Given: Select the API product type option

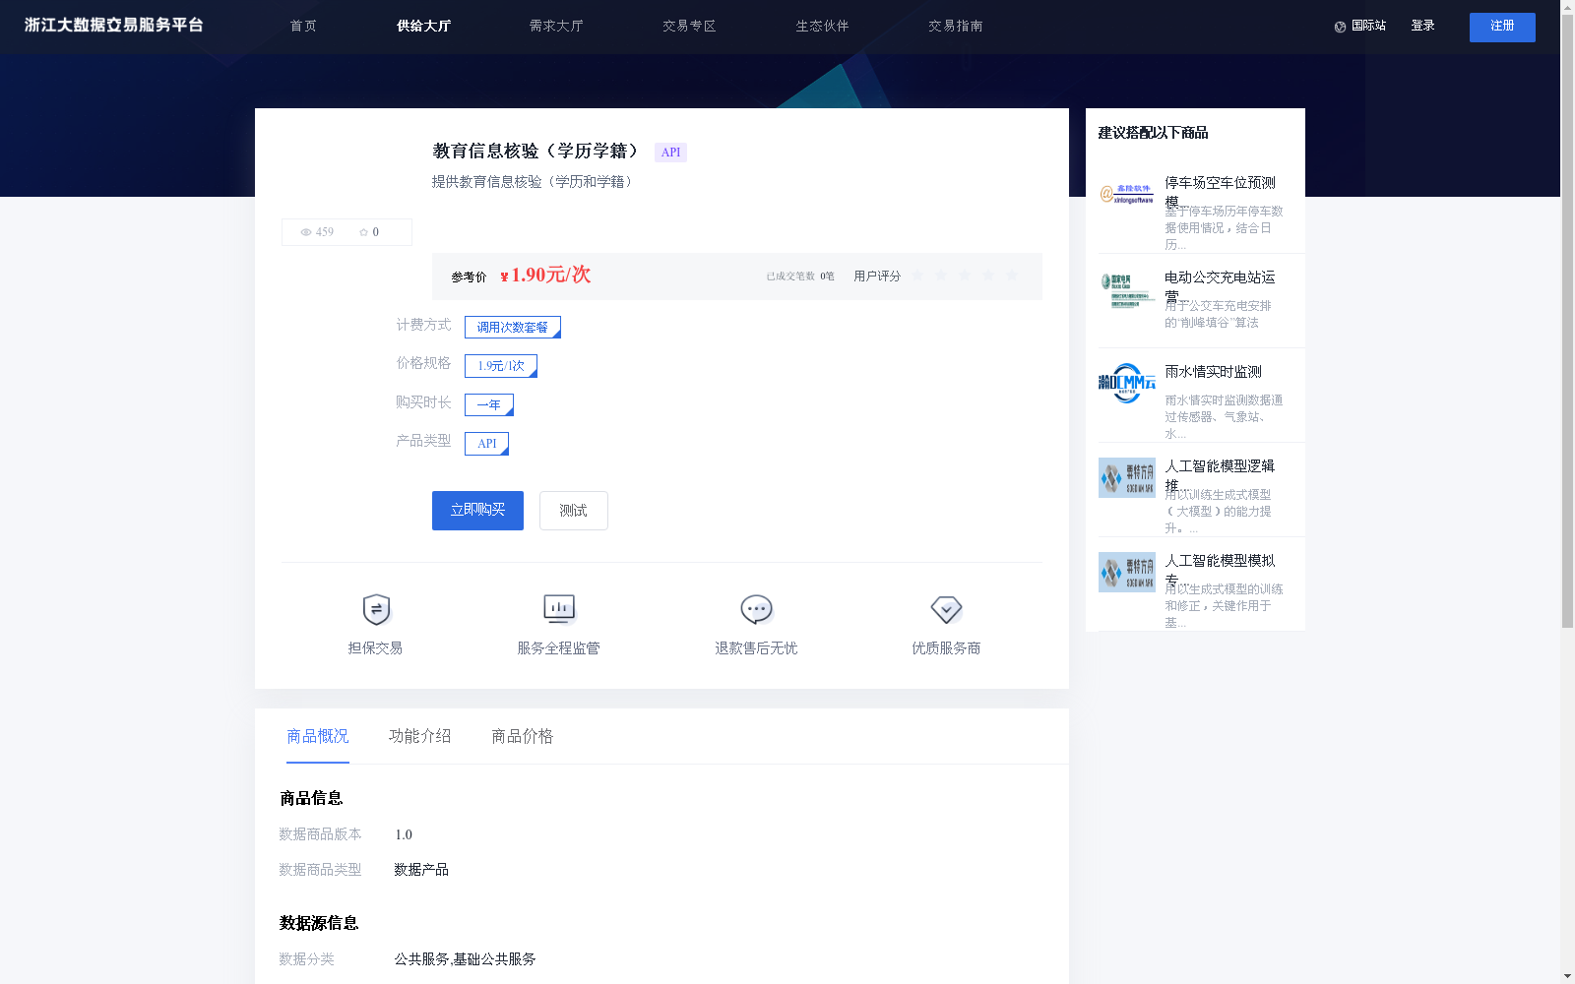Looking at the screenshot, I should 486,444.
